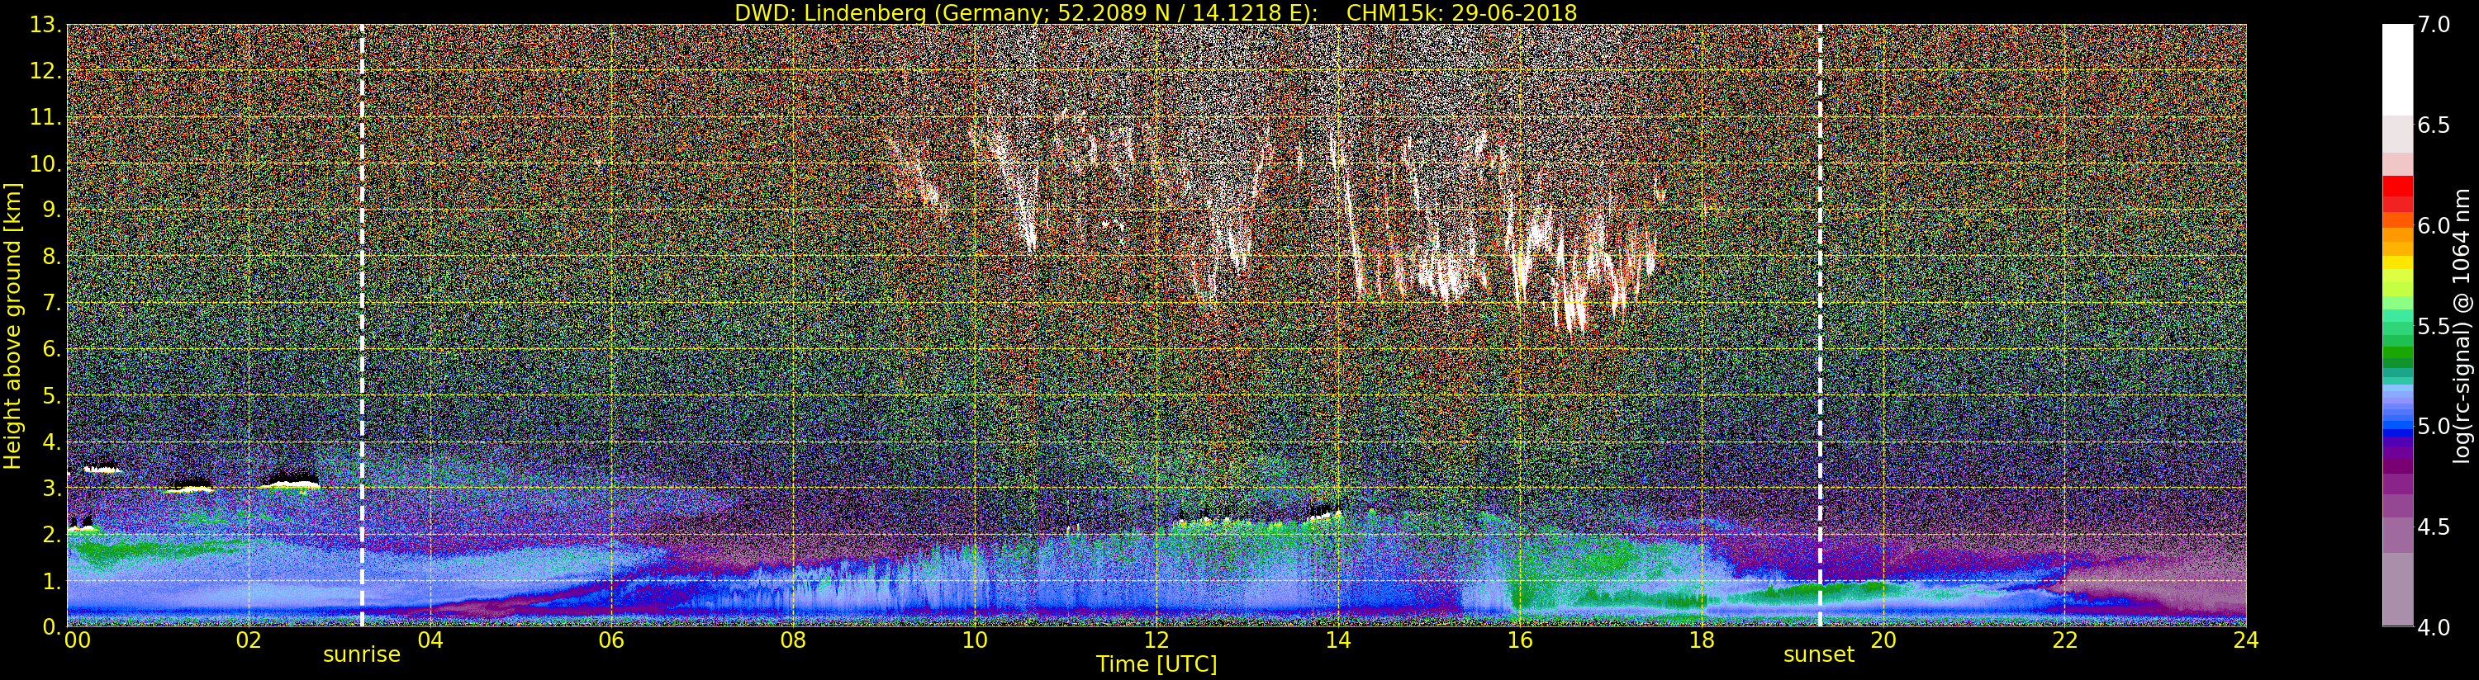Click the '6.0' colorbar tick value
Image resolution: width=2479 pixels, height=680 pixels.
pos(2434,225)
